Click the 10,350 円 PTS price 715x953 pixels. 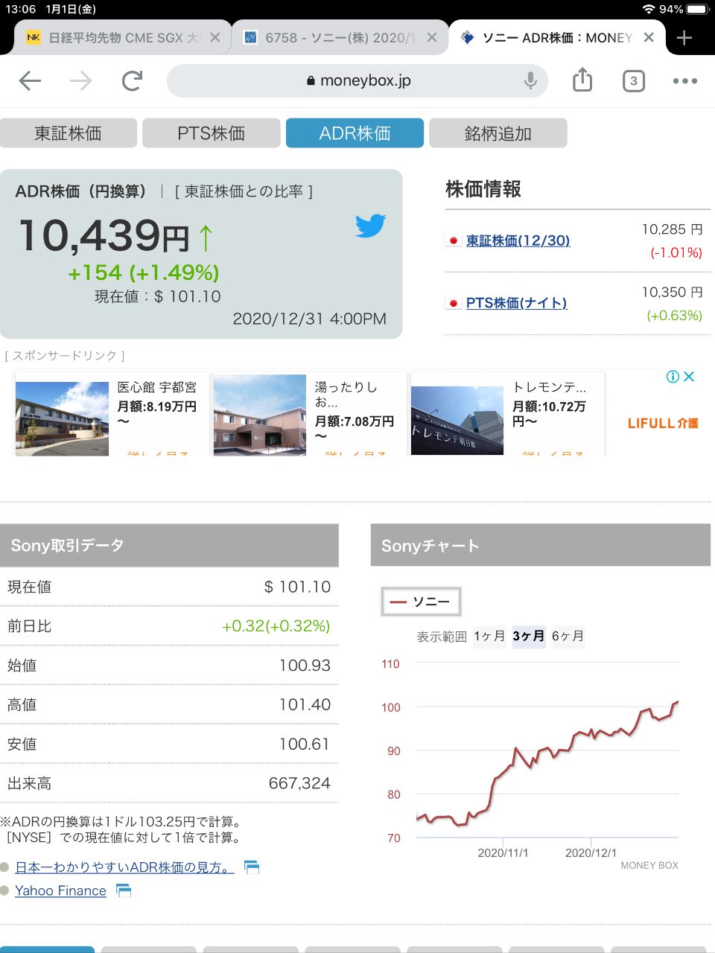(673, 292)
